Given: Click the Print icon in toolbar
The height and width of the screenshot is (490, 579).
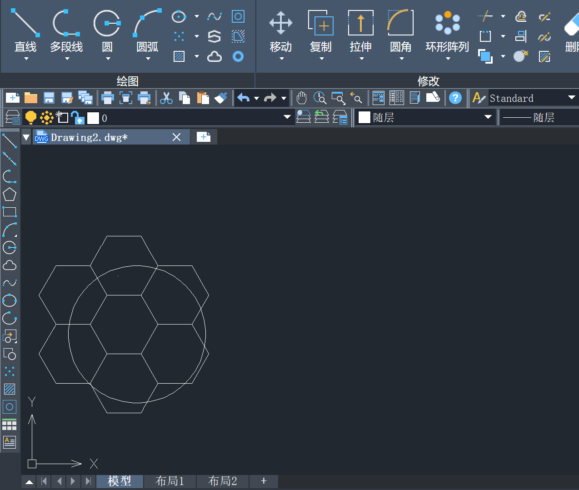Looking at the screenshot, I should click(108, 98).
